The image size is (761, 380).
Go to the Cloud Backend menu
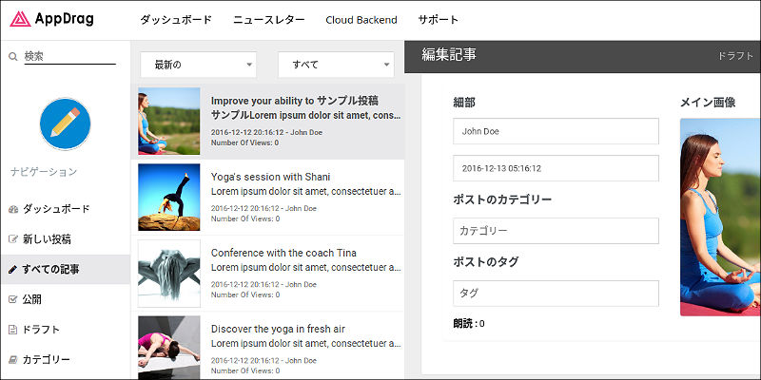(x=361, y=20)
